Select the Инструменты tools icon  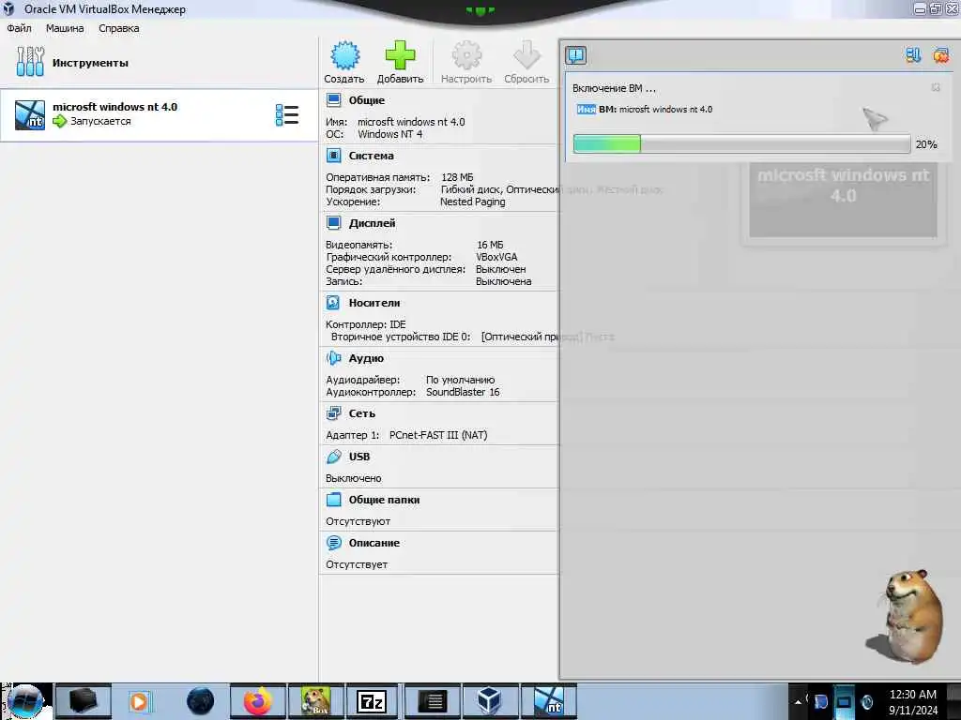(30, 62)
